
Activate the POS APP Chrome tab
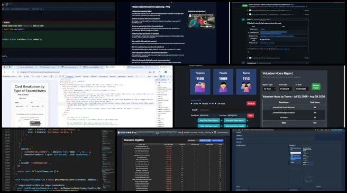[115, 67]
